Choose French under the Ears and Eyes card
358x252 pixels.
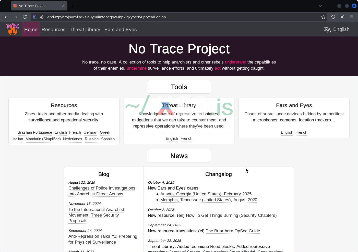point(301,132)
